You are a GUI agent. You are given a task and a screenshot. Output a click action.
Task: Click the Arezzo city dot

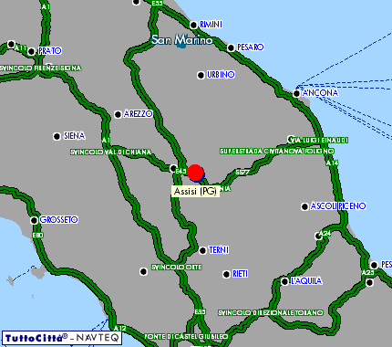[118, 115]
